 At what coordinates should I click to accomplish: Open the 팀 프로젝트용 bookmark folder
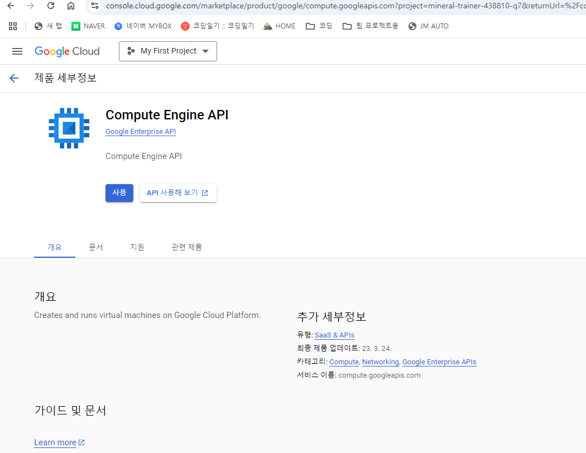[371, 26]
